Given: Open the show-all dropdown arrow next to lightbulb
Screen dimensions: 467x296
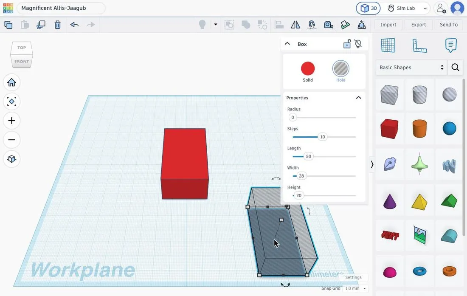Looking at the screenshot, I should point(216,24).
